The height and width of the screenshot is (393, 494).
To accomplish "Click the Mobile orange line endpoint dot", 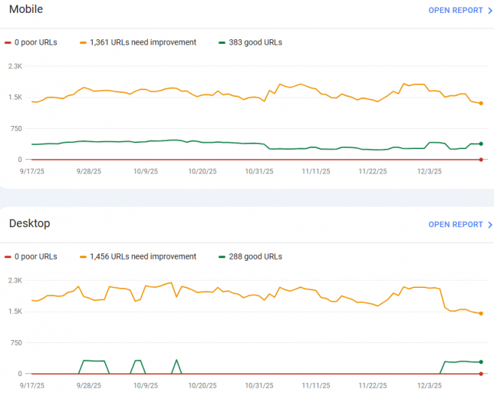I will [x=481, y=103].
